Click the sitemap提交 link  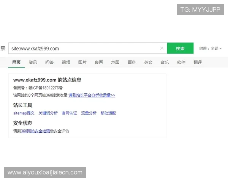[x=24, y=113]
